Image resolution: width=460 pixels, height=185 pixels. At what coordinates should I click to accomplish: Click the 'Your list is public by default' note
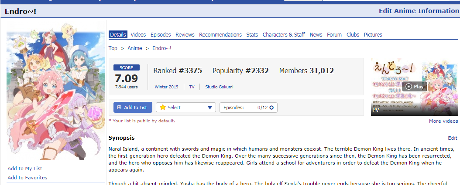coord(142,121)
